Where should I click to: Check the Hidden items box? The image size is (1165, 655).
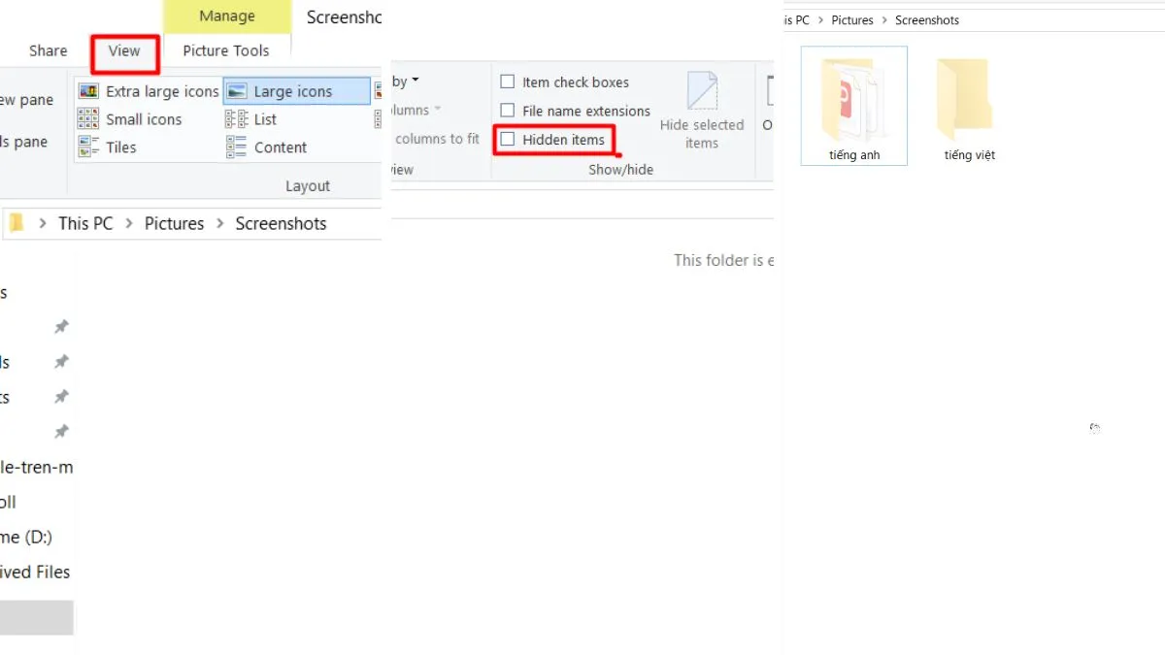508,139
